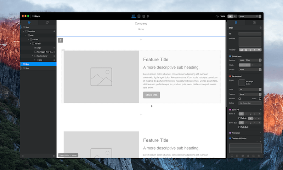Set Scroll In direction to left arrow

[255, 114]
